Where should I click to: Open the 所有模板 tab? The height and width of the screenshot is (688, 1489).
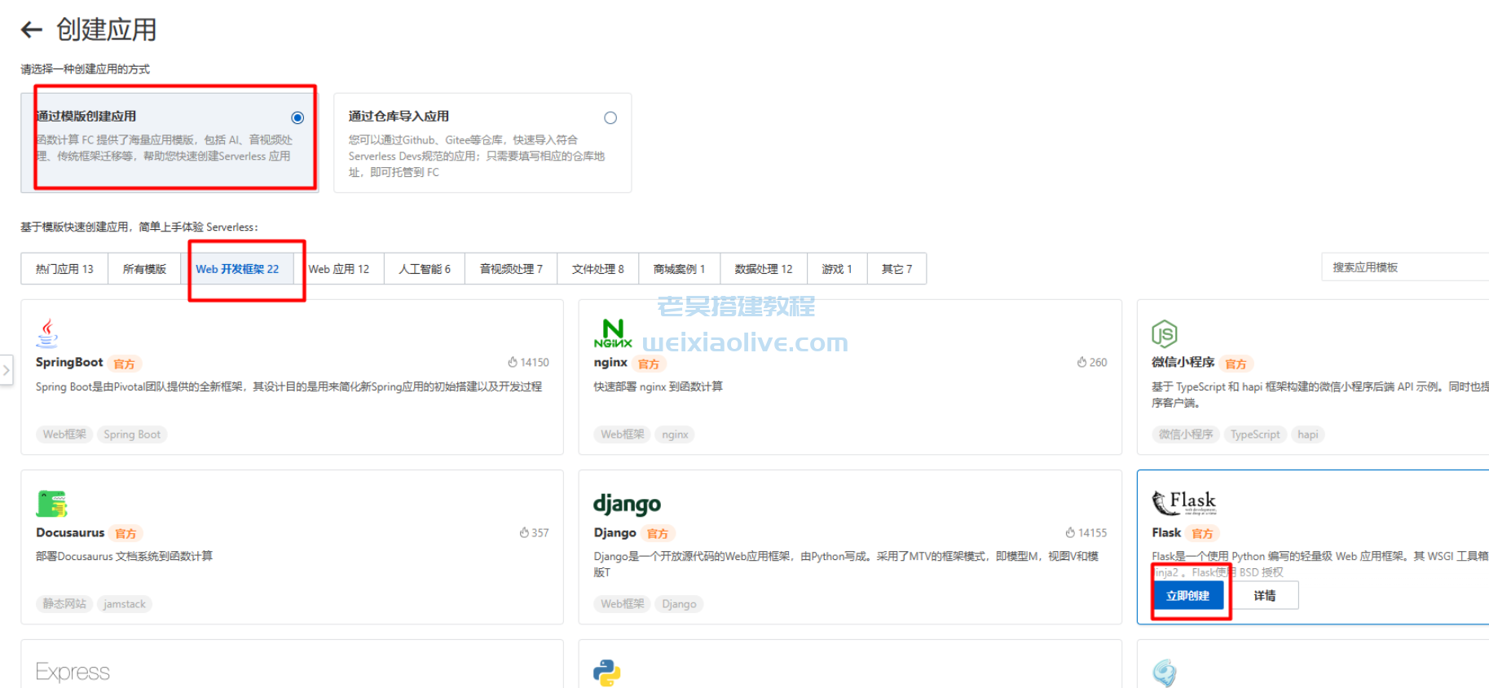point(144,268)
